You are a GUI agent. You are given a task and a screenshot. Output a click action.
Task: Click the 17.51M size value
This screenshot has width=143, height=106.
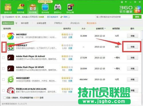[84, 58]
